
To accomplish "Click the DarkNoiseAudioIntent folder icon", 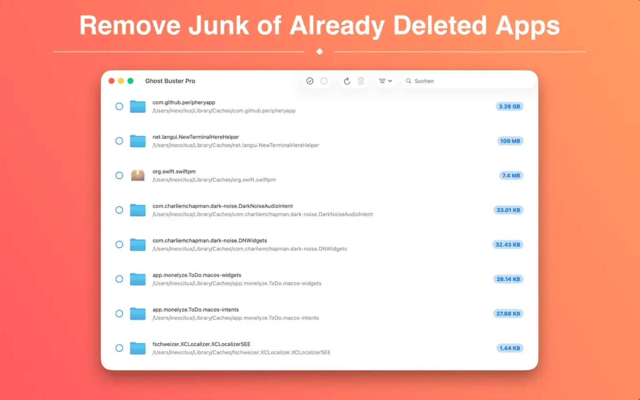I will [138, 210].
